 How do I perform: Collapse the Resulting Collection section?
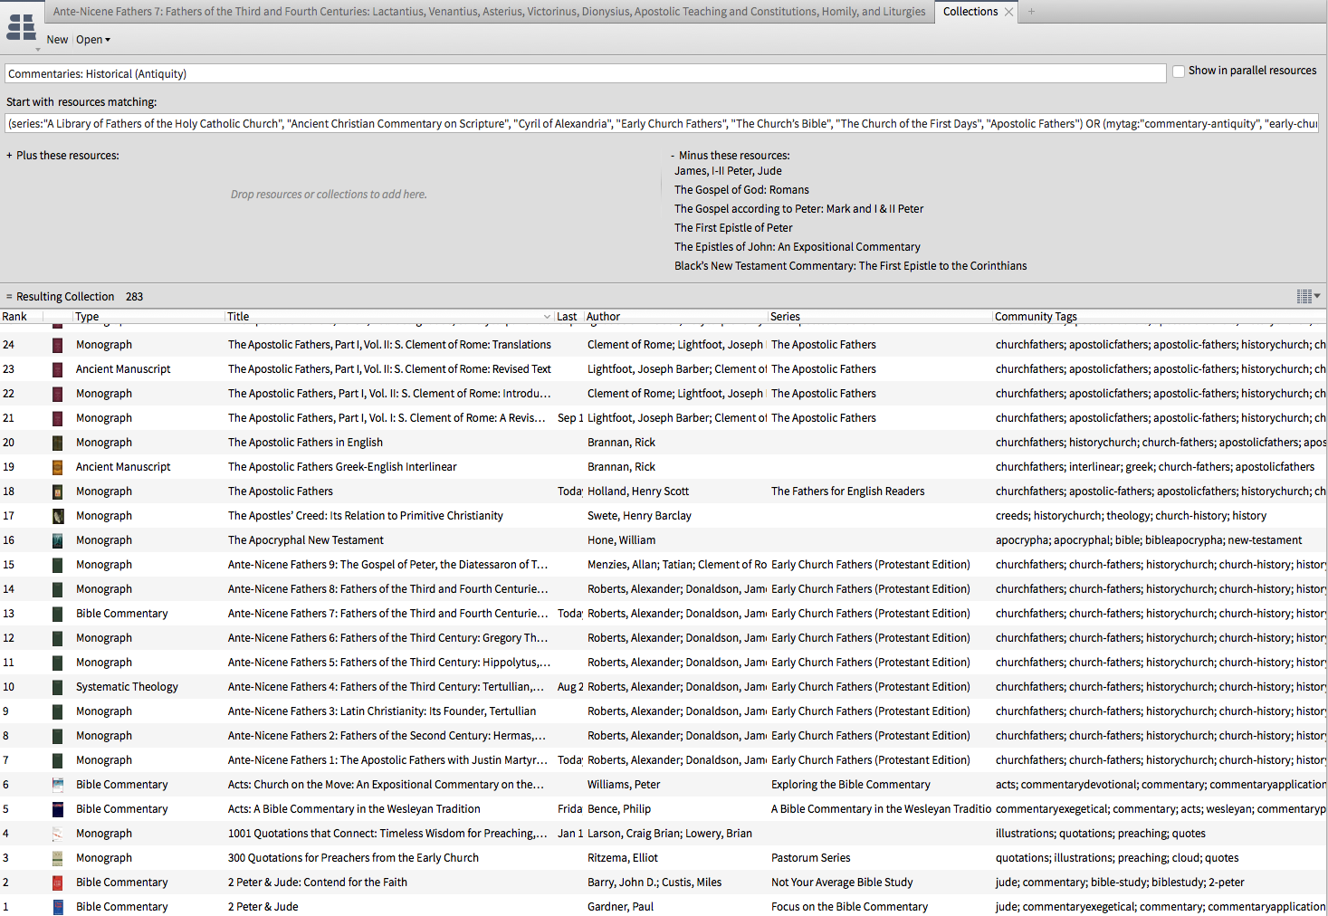point(9,297)
